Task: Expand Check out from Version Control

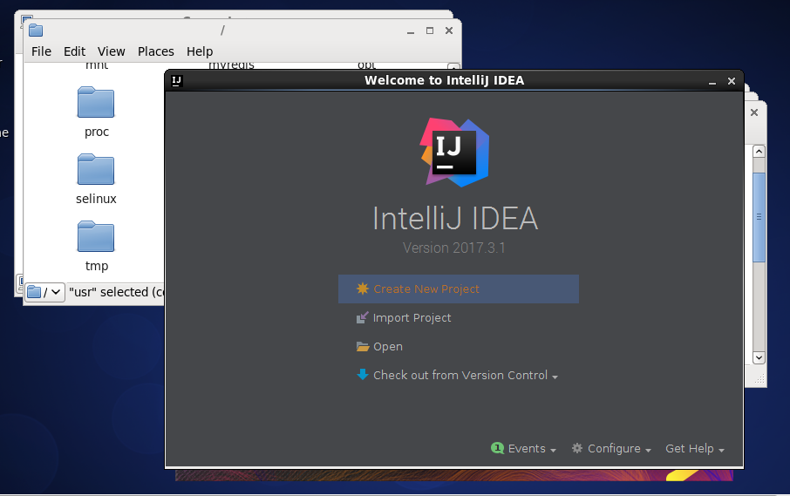Action: (x=466, y=375)
